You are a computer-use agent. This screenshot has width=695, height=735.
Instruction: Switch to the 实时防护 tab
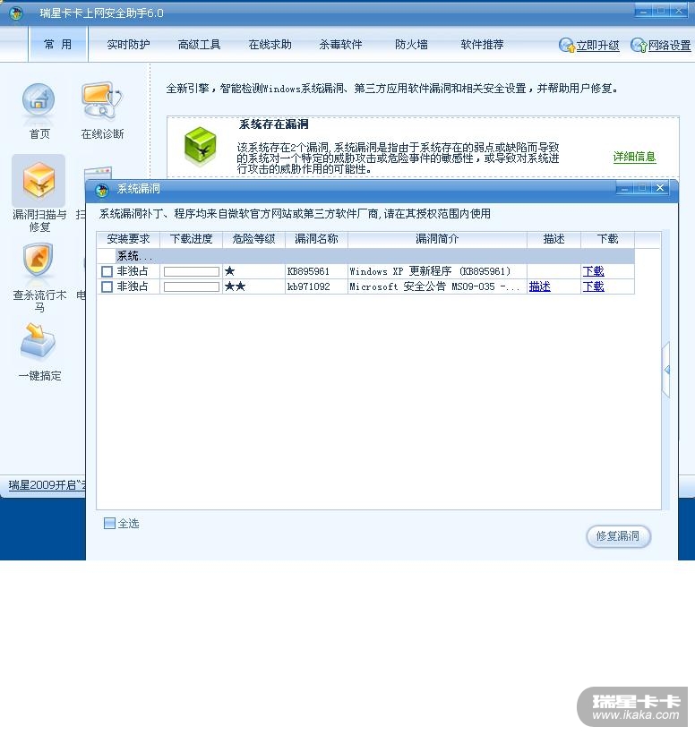pyautogui.click(x=128, y=45)
